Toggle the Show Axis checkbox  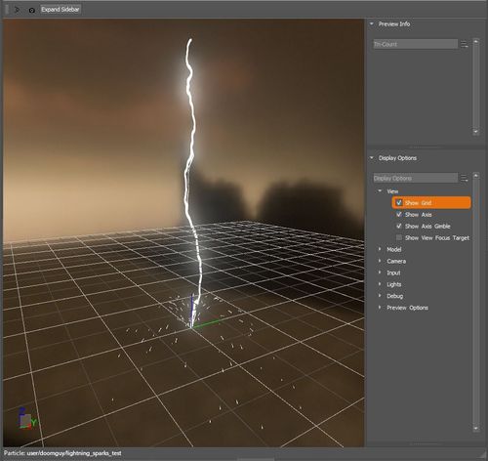(x=399, y=215)
